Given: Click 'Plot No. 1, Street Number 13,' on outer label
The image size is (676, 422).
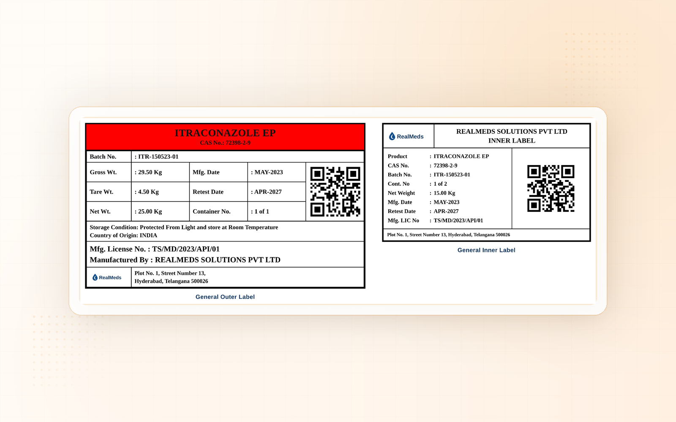Looking at the screenshot, I should pos(170,273).
